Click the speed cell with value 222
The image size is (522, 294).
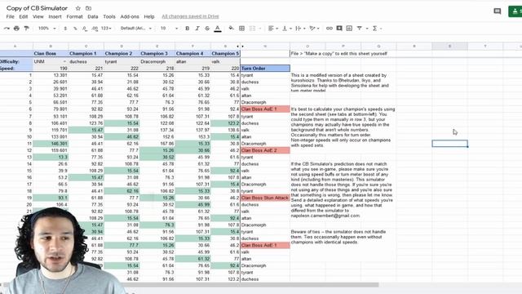coord(122,69)
